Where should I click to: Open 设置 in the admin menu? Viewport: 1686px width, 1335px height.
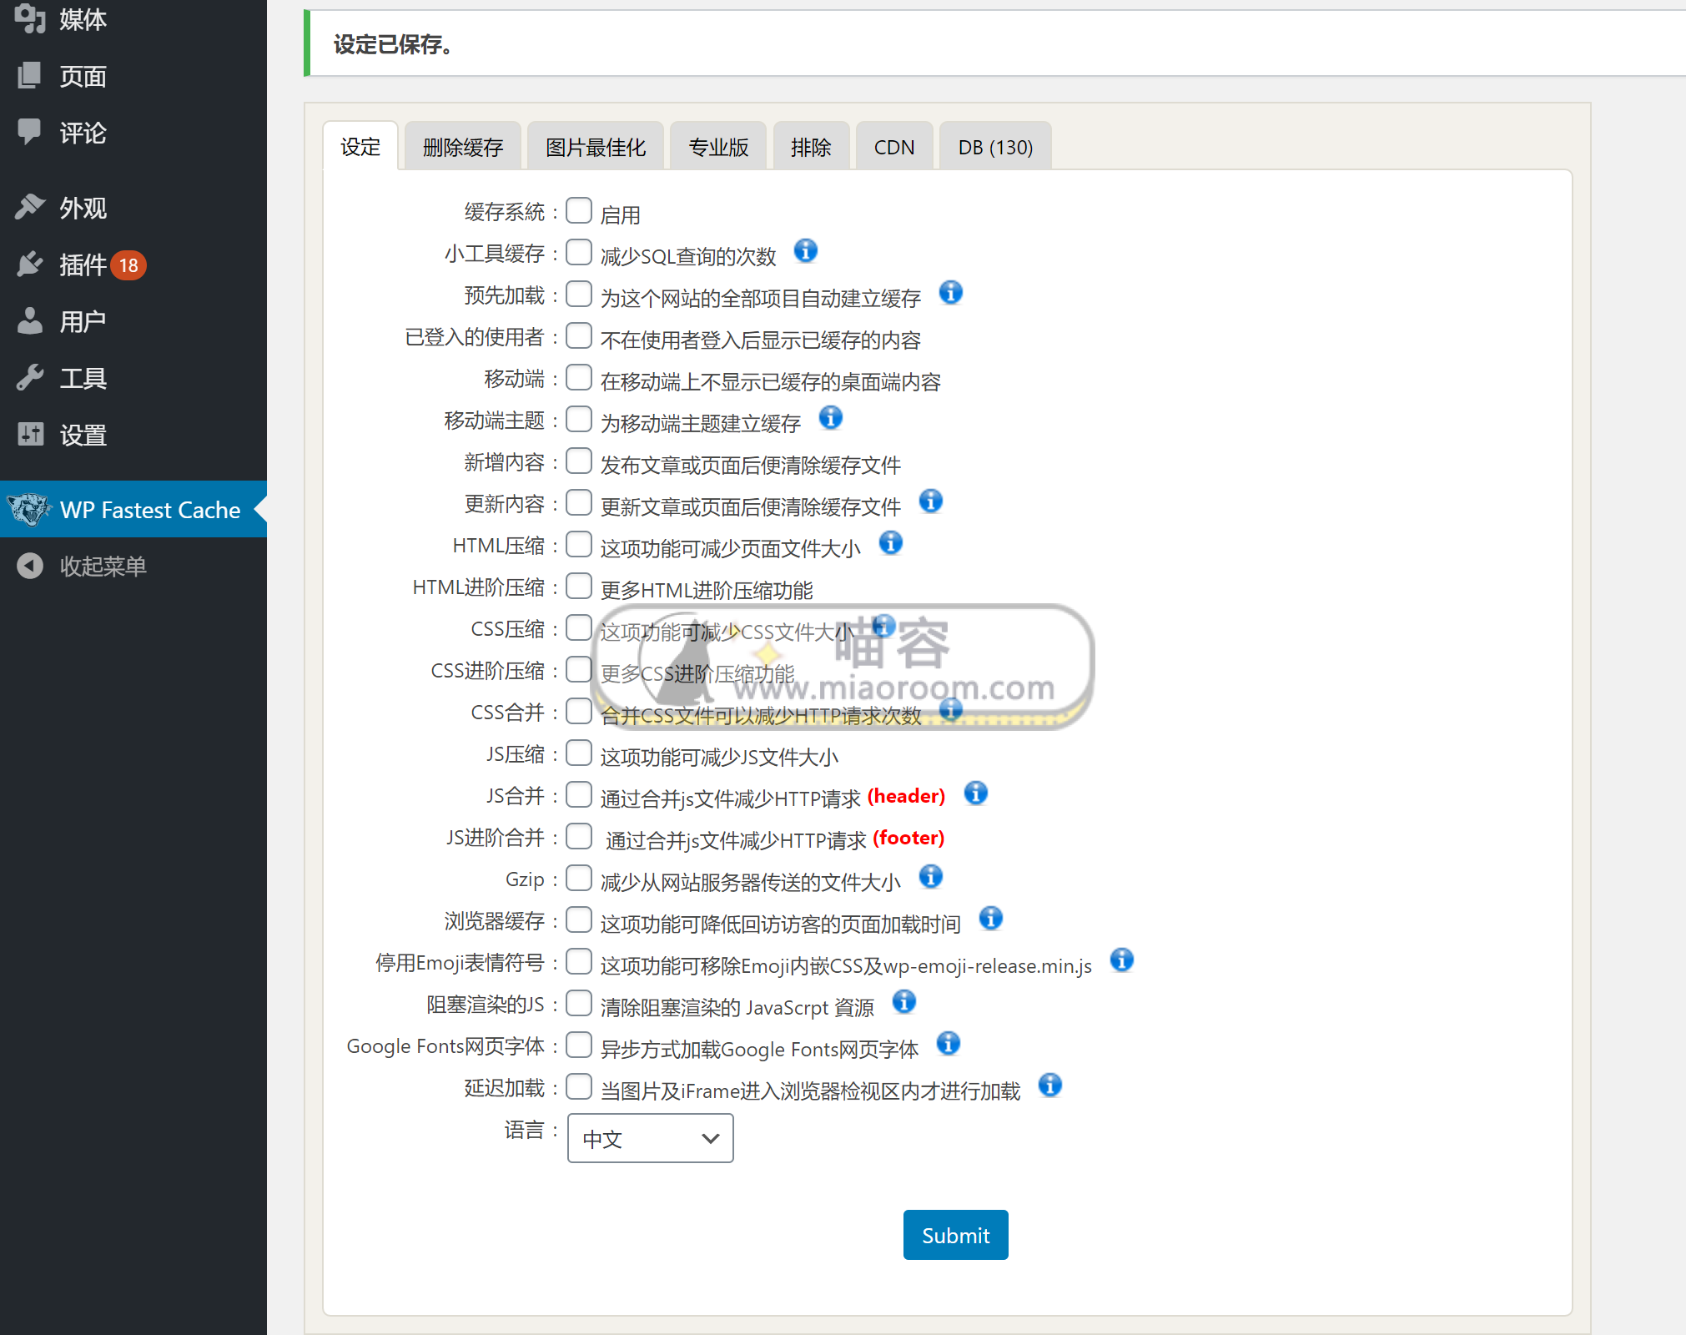83,435
